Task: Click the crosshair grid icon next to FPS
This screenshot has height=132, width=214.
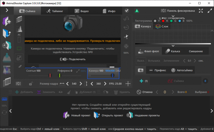Action: tap(128, 83)
